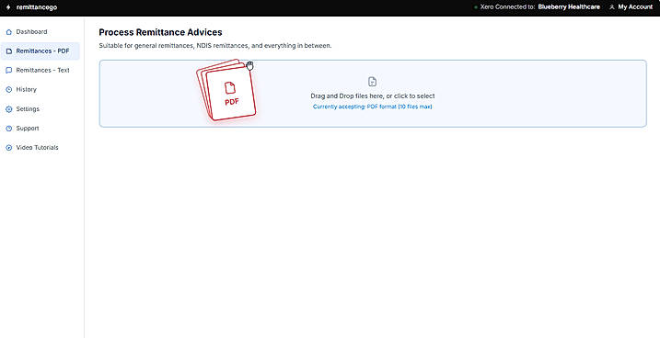The image size is (660, 338).
Task: Click the green Xero connection status dot
Action: tap(476, 7)
